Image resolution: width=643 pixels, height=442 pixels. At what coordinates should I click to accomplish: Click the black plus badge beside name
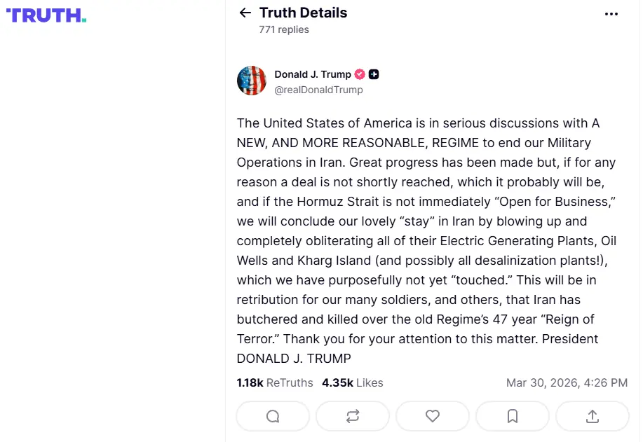click(x=374, y=74)
